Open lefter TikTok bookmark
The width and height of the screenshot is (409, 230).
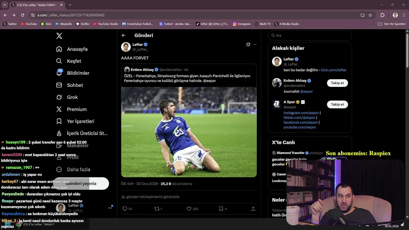212,24
